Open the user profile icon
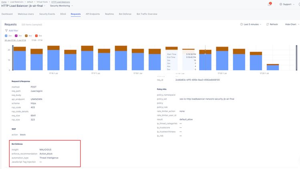 pyautogui.click(x=299, y=4)
